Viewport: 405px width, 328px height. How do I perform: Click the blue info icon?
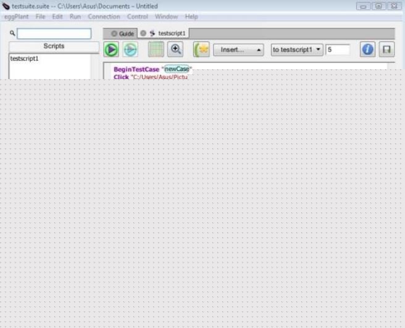tap(368, 49)
